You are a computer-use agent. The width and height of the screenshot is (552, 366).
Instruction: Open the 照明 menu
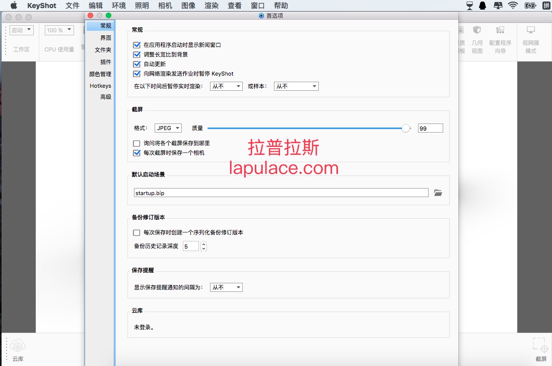[142, 6]
